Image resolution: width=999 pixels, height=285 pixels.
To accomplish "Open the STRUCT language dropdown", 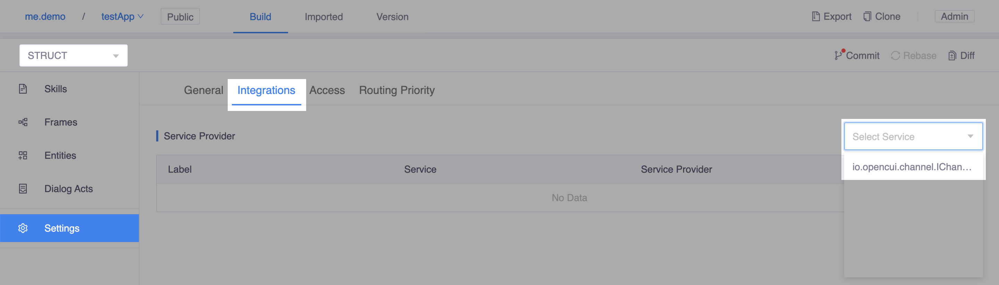I will point(115,55).
